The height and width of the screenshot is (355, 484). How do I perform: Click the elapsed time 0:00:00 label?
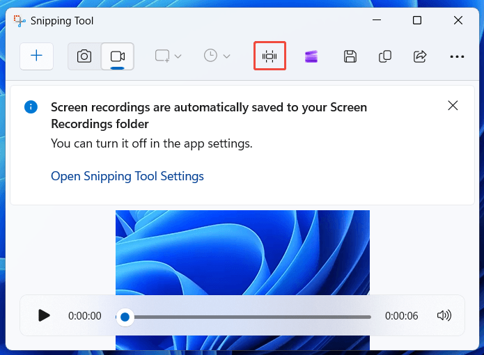tap(84, 316)
